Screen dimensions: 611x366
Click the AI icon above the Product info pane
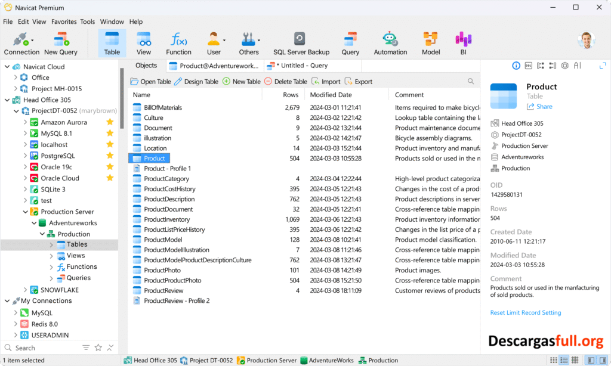tap(576, 66)
